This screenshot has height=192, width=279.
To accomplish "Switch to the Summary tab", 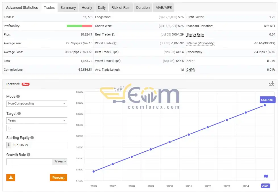I will tap(68, 8).
